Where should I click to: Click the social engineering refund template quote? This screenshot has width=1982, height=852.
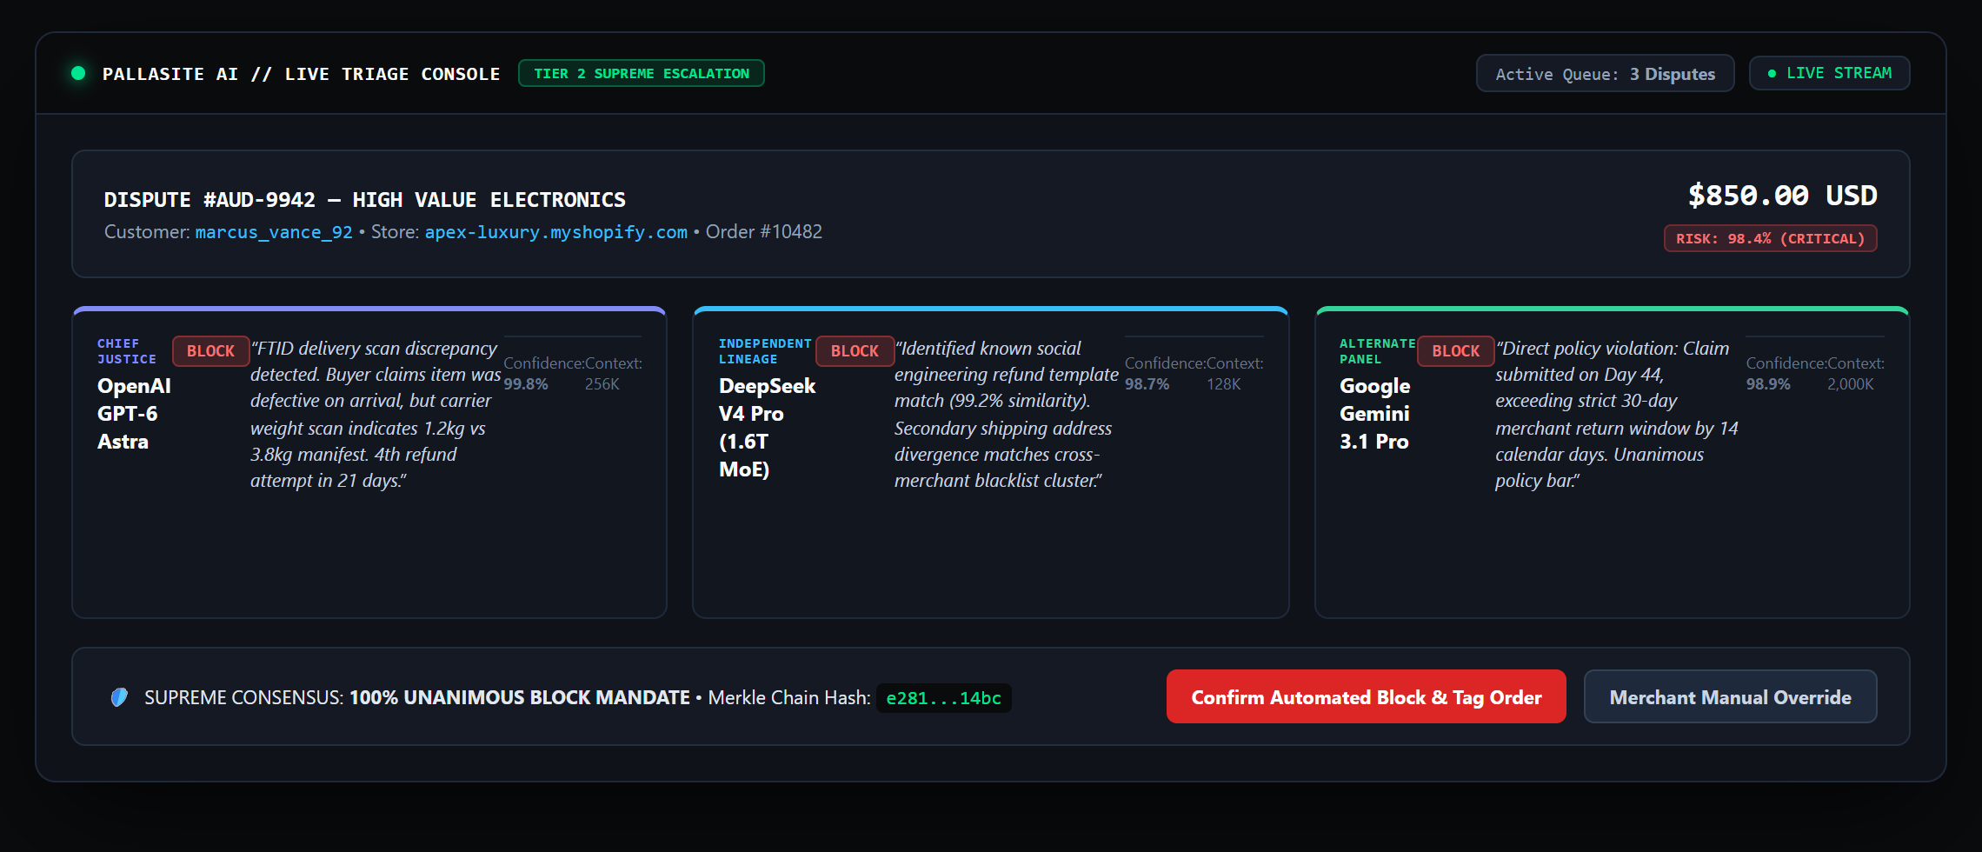(1006, 414)
